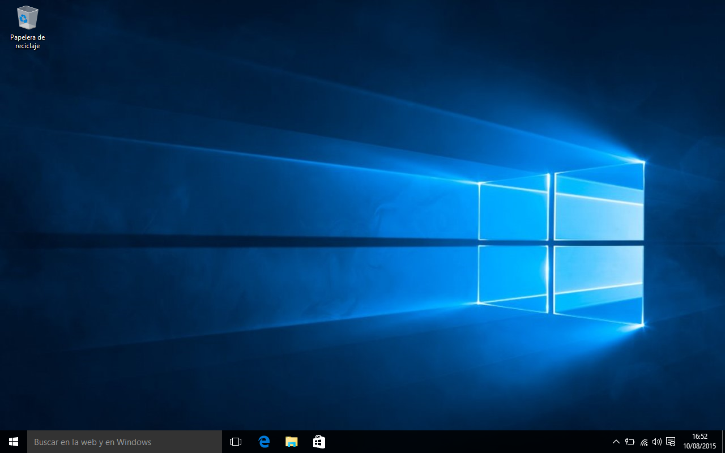Open the Wi-Fi network flyout
Viewport: 725px width, 453px height.
(644, 442)
